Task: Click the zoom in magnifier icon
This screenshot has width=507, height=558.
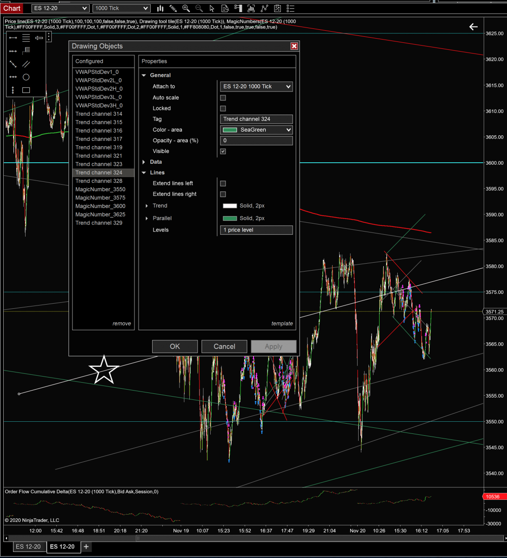Action: click(186, 8)
